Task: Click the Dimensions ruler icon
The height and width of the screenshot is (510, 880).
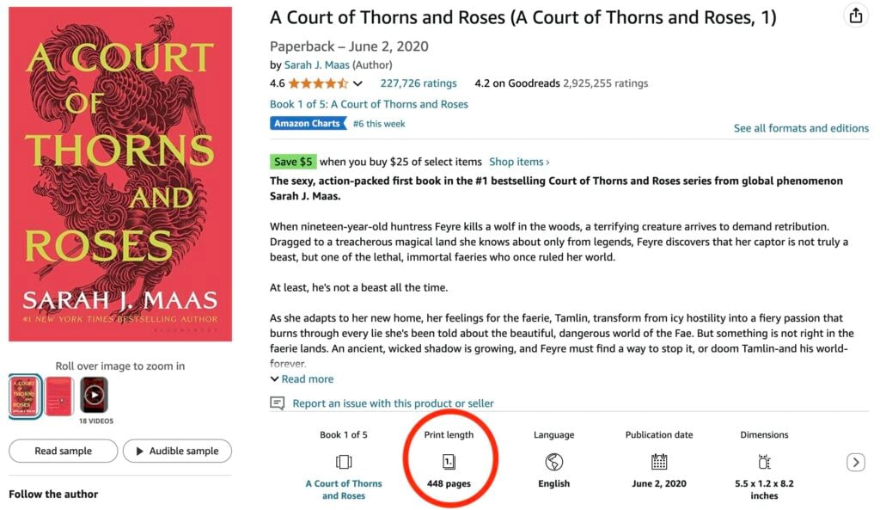Action: pyautogui.click(x=764, y=462)
